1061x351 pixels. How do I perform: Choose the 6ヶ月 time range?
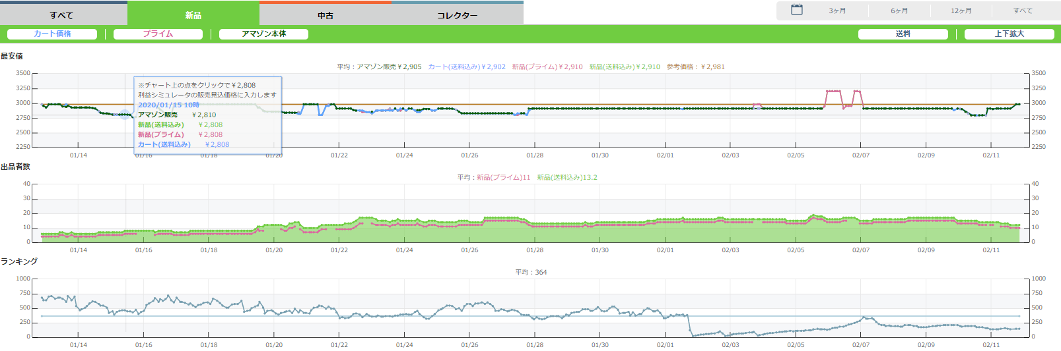899,11
